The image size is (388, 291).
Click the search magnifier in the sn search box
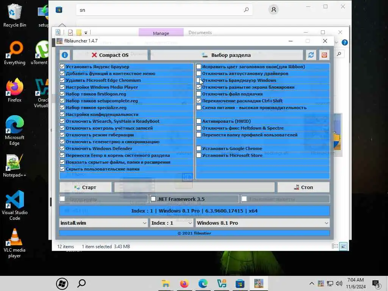(246, 10)
